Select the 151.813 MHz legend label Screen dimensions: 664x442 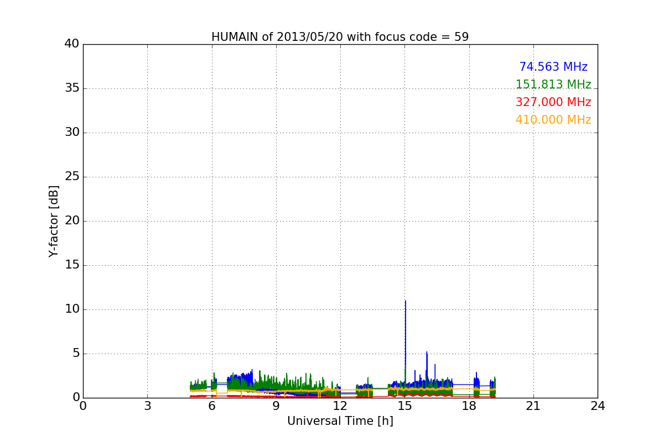pos(553,85)
